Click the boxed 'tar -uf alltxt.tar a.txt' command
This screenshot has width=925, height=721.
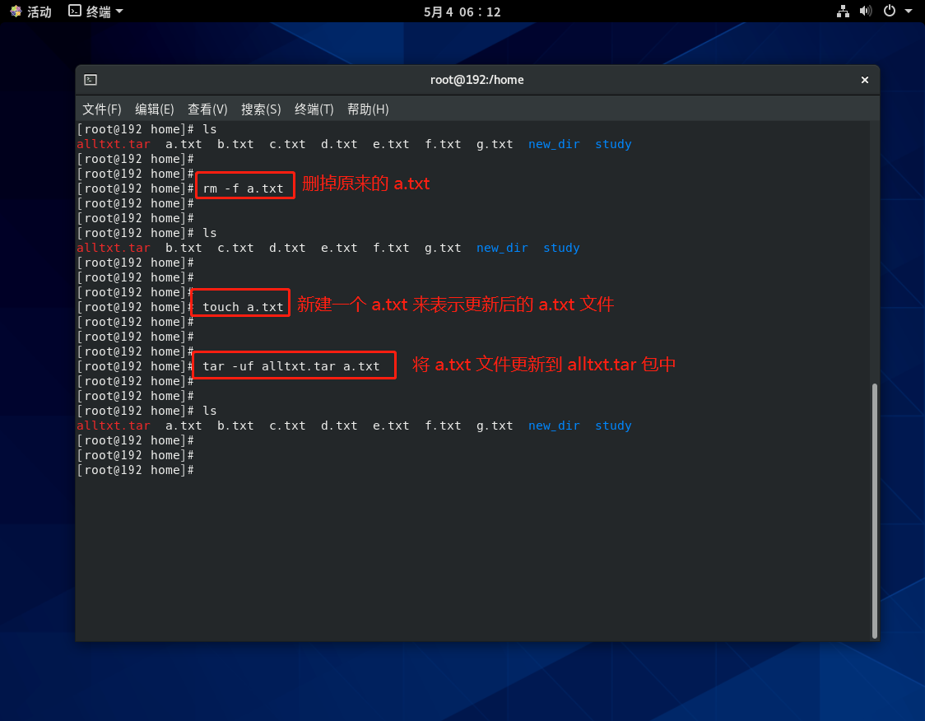click(x=291, y=366)
